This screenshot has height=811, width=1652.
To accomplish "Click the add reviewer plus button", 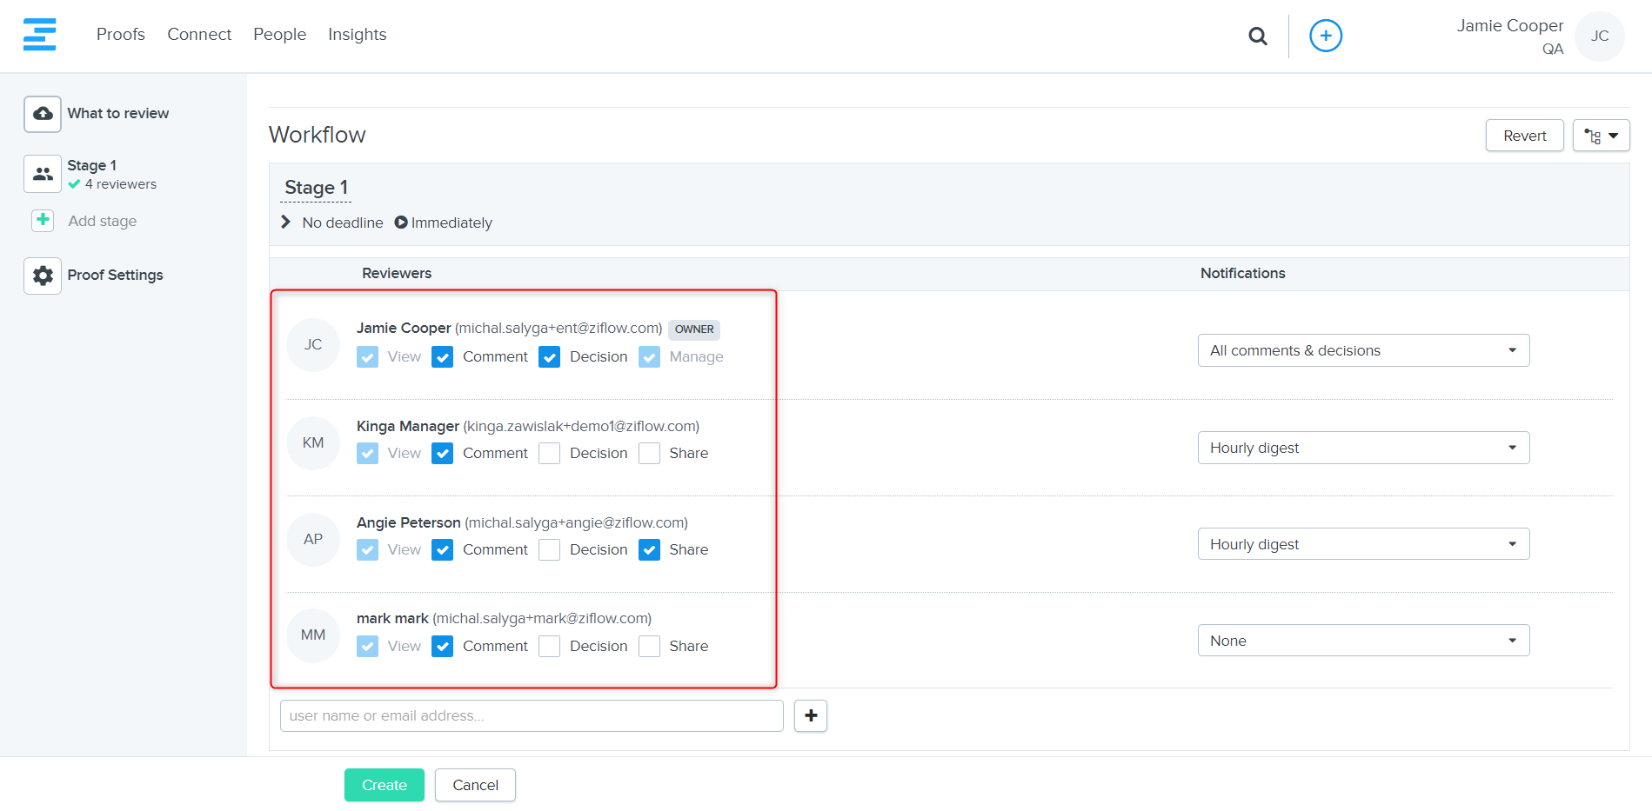I will click(x=810, y=715).
